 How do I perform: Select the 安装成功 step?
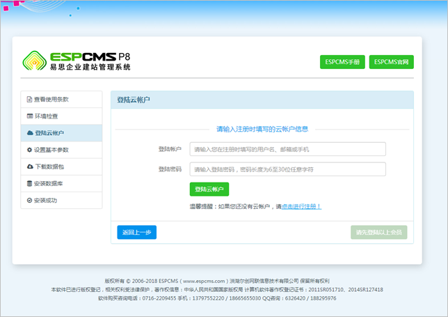click(x=61, y=200)
